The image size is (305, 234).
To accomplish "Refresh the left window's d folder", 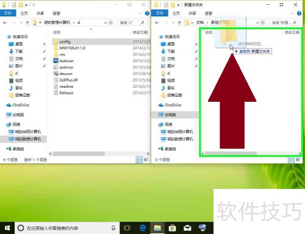I will 111,23.
